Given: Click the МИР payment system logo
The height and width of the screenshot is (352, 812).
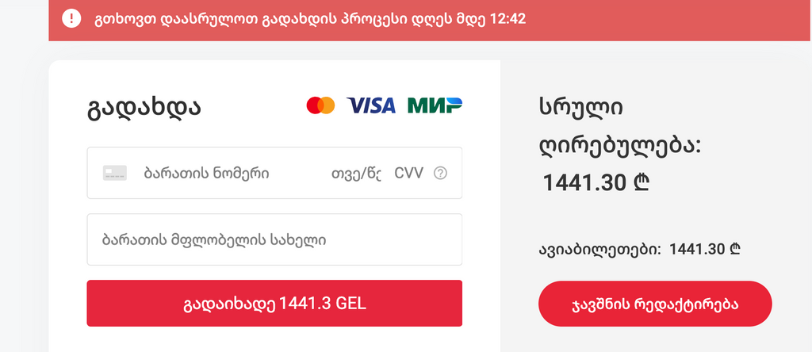Looking at the screenshot, I should pyautogui.click(x=435, y=105).
